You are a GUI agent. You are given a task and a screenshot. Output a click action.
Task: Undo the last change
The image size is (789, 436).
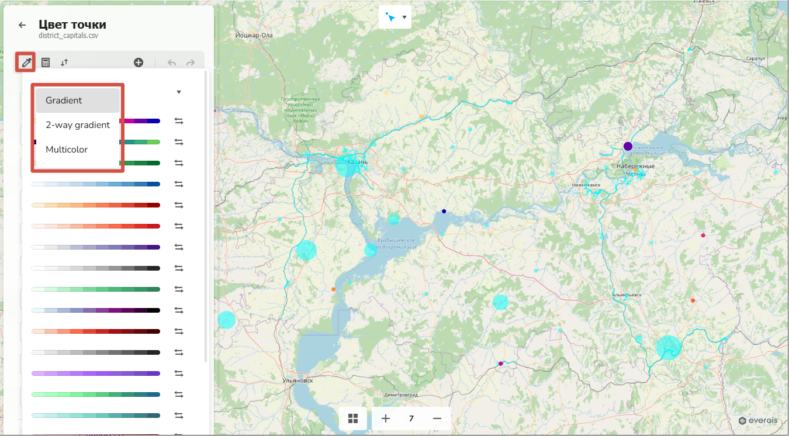coord(171,63)
